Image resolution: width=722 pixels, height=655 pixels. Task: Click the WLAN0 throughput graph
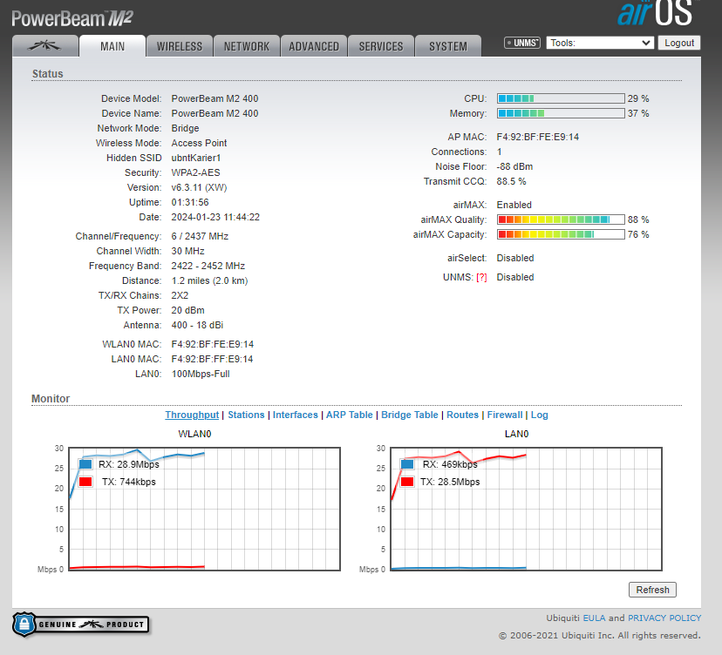point(204,509)
